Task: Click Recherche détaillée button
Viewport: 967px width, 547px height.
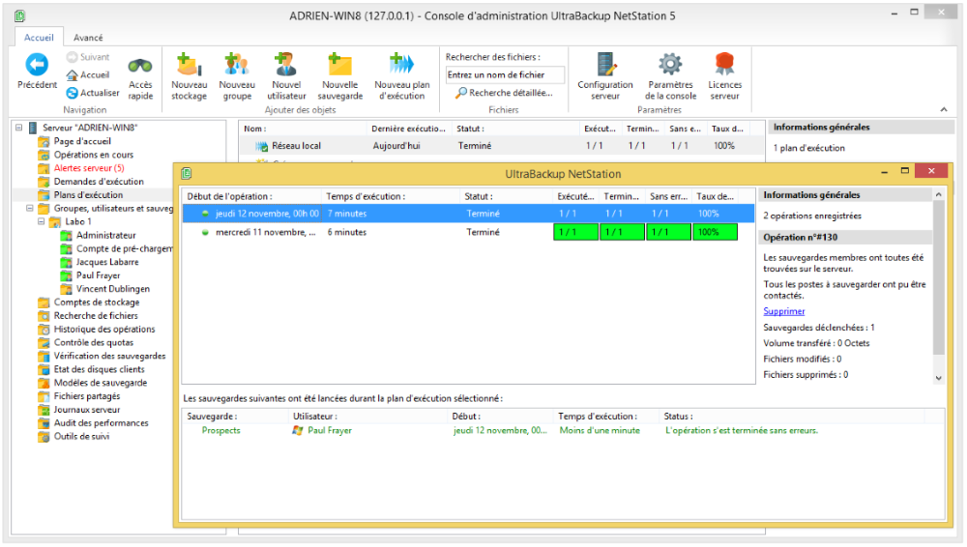Action: coord(504,93)
